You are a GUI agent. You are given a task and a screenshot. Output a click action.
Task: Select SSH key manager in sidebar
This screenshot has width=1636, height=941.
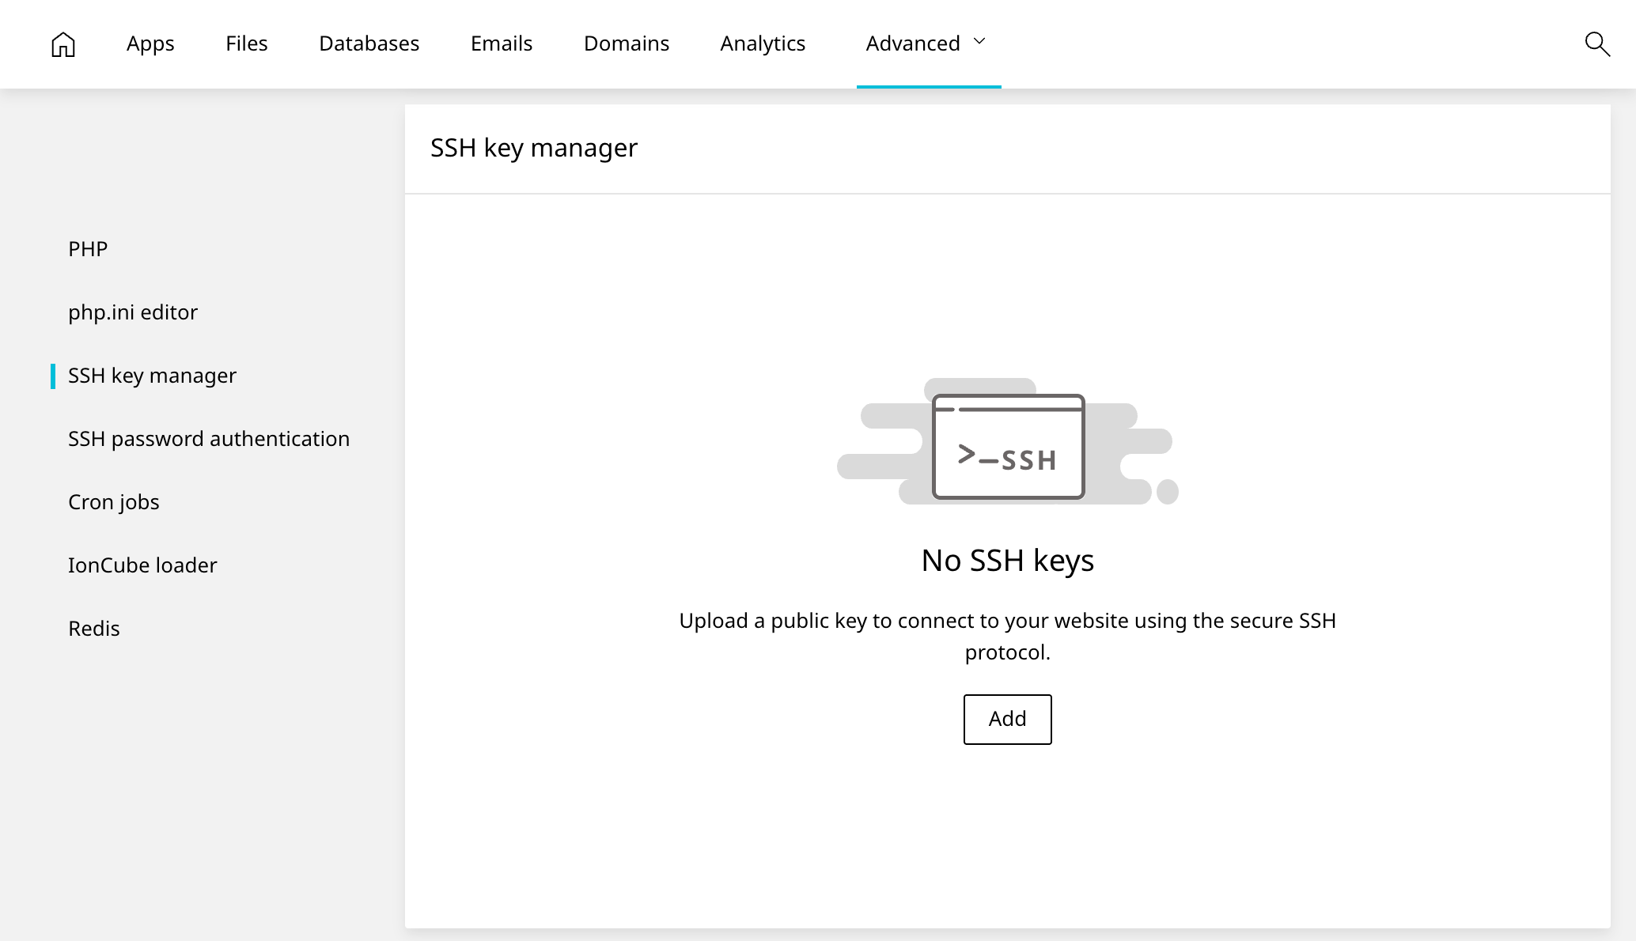[152, 376]
